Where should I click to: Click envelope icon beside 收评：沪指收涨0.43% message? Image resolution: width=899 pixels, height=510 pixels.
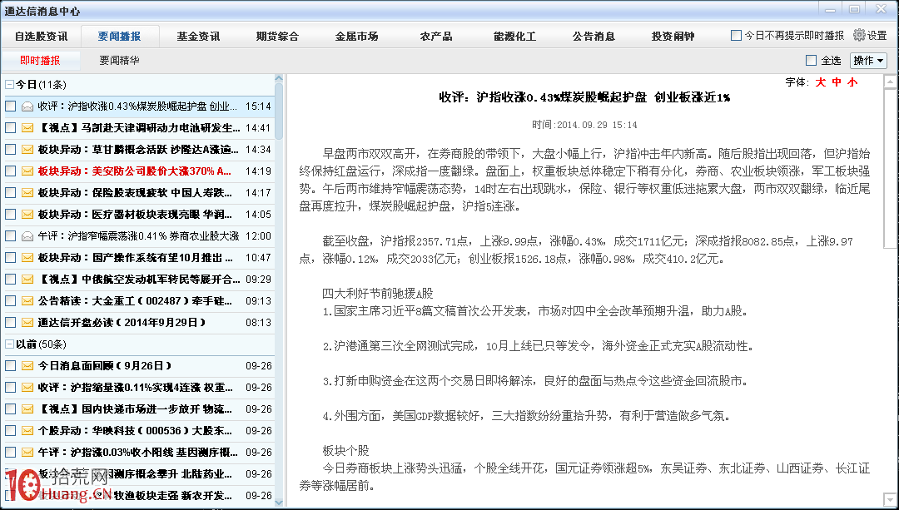pyautogui.click(x=27, y=106)
